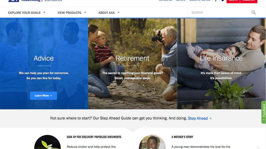The height and width of the screenshot is (149, 266).
Task: Open Sign Up for eDelivery Paperless Documents
Action: tap(94, 137)
